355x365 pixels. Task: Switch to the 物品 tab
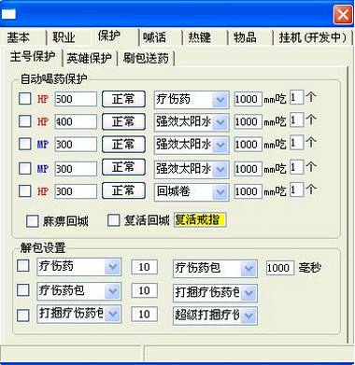click(245, 37)
